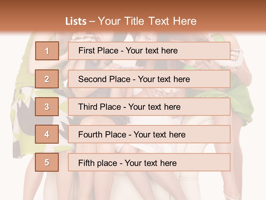Click the number 5 box
This screenshot has width=266, height=200.
[47, 162]
